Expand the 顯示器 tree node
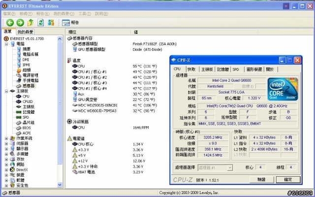Viewport: 315px width, 197px height. point(6,149)
